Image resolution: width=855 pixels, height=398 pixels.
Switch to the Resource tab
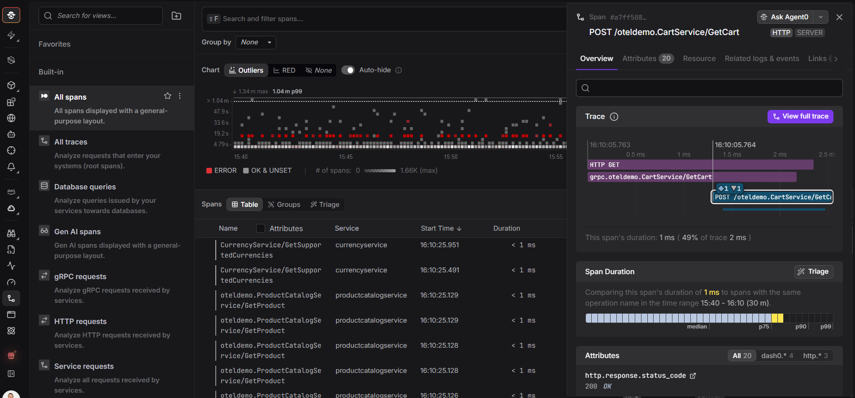(x=699, y=58)
